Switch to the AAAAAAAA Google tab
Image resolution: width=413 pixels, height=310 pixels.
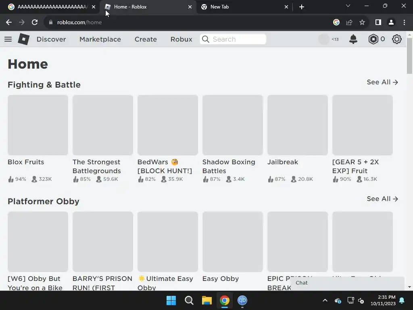click(50, 7)
